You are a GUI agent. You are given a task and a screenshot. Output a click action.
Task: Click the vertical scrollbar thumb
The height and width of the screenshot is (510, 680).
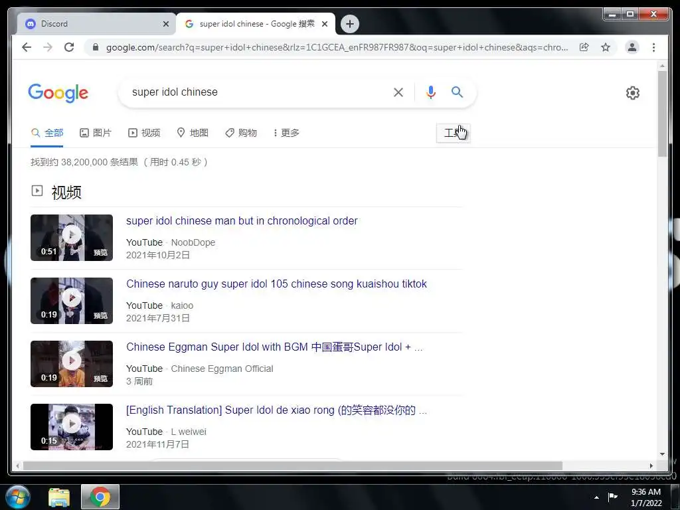coord(662,114)
